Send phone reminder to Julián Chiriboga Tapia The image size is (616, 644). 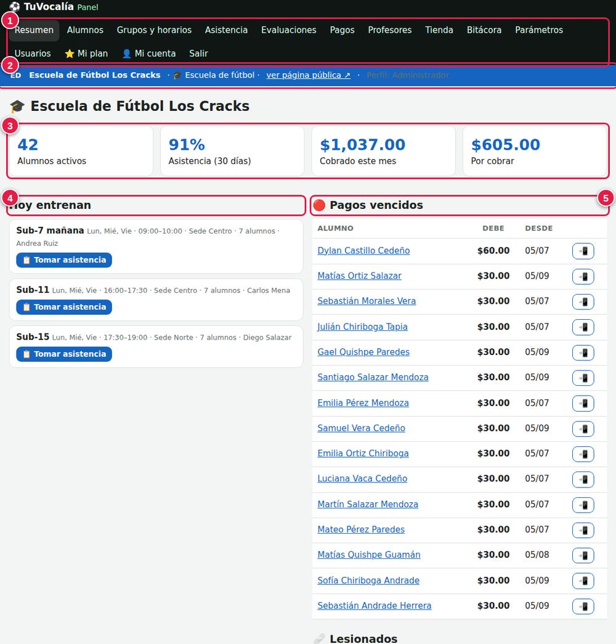click(583, 327)
